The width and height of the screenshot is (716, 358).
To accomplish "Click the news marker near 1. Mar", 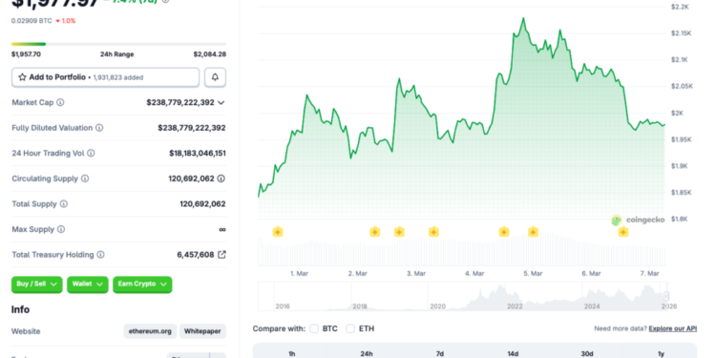I will point(278,232).
